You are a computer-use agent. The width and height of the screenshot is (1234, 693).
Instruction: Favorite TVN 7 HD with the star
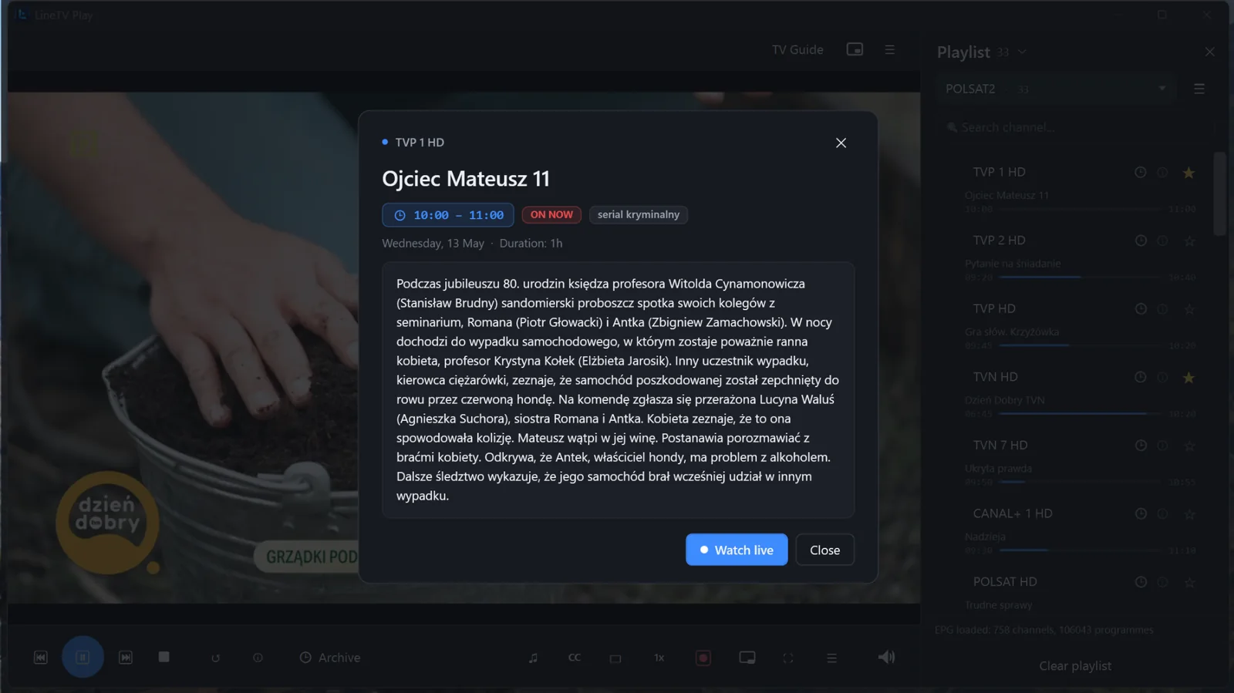[1188, 446]
